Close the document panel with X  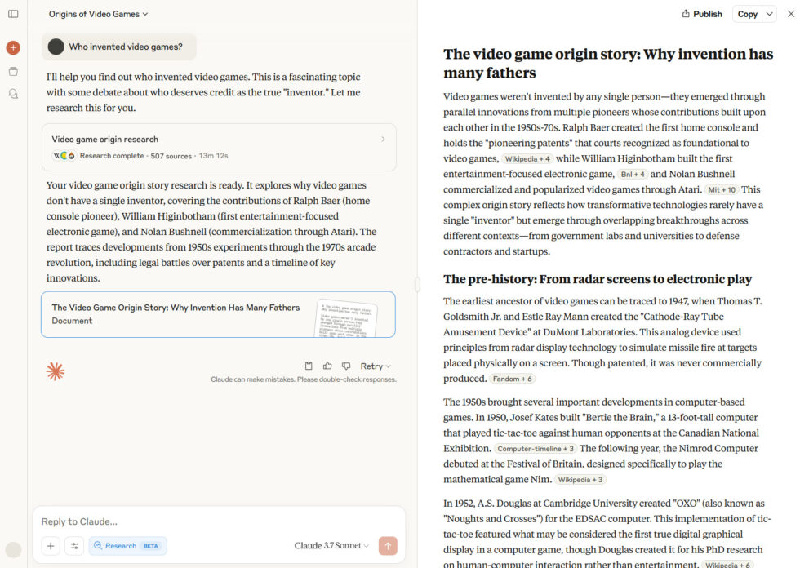[x=789, y=14]
